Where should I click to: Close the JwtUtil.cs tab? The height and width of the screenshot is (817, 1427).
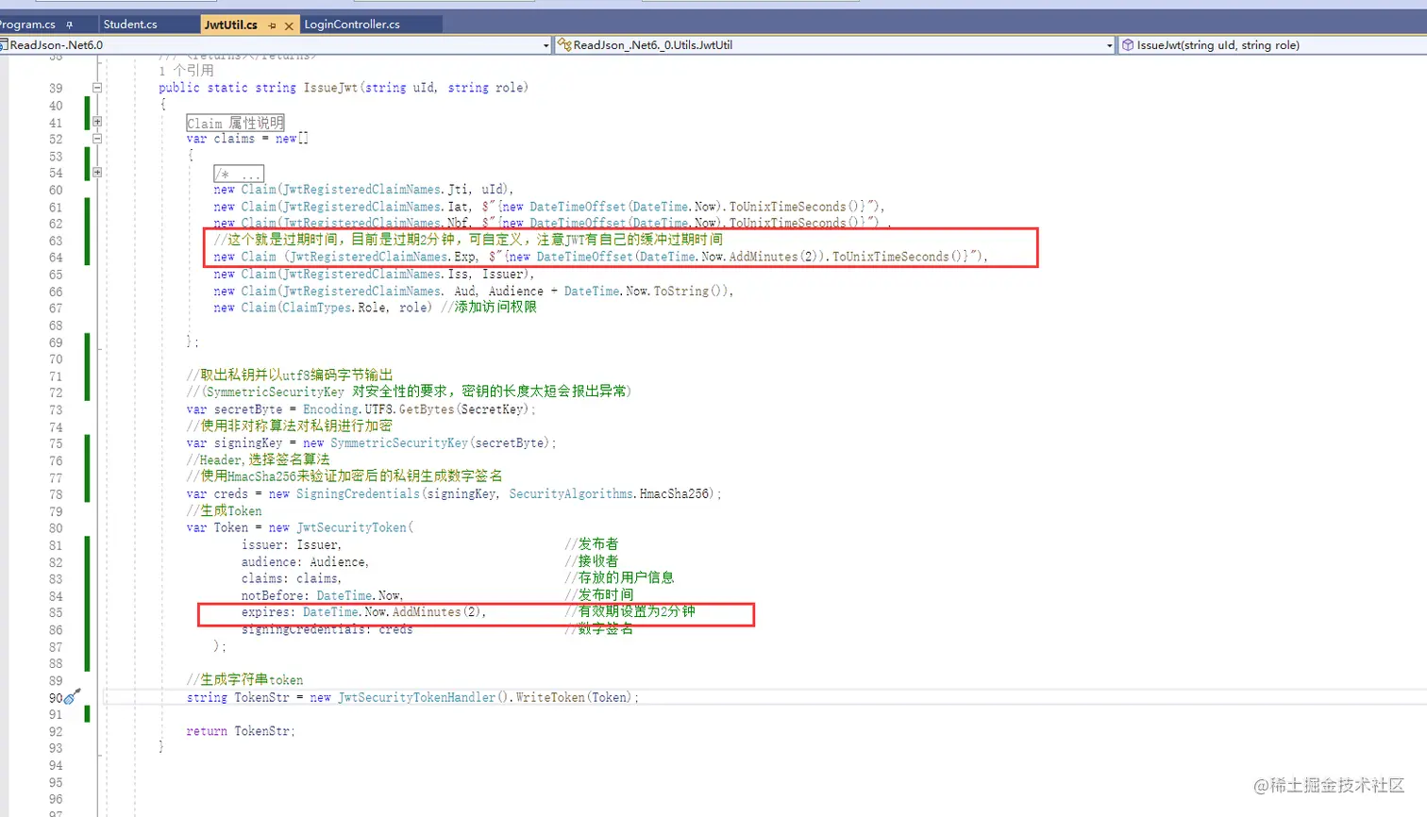pyautogui.click(x=289, y=25)
